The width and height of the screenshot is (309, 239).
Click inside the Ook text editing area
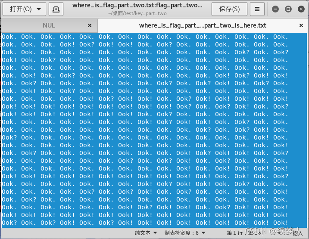coord(154,130)
